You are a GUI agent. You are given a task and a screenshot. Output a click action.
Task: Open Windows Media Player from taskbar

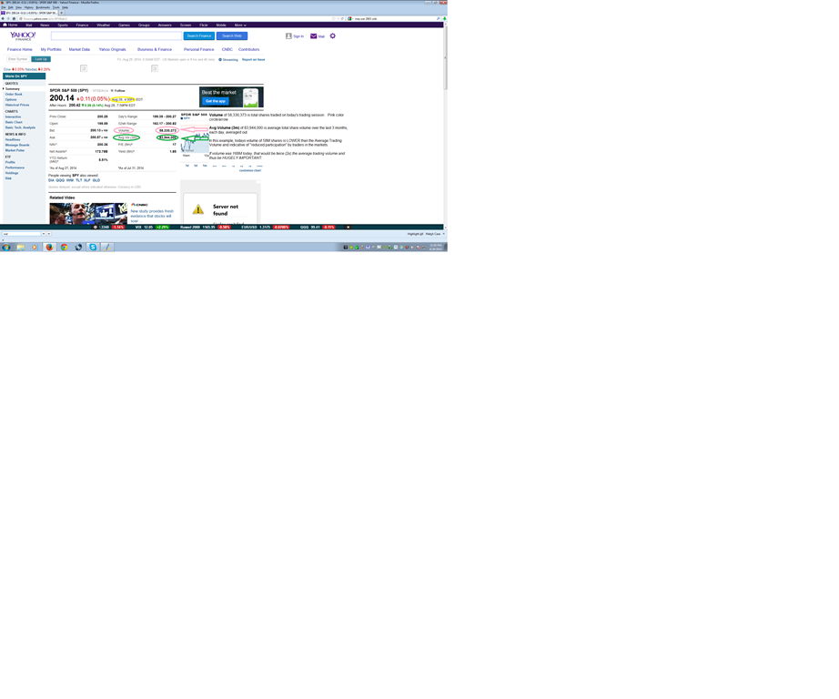tap(35, 247)
